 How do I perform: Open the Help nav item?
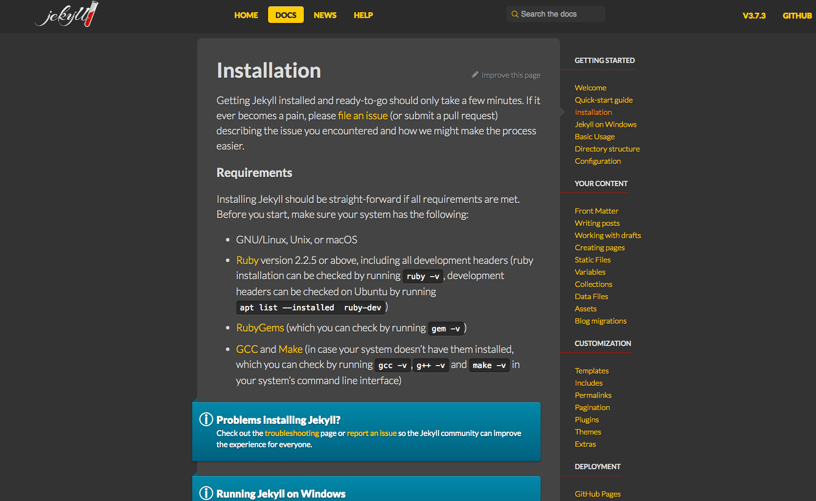tap(363, 15)
